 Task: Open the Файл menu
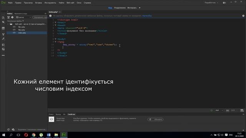10,3
